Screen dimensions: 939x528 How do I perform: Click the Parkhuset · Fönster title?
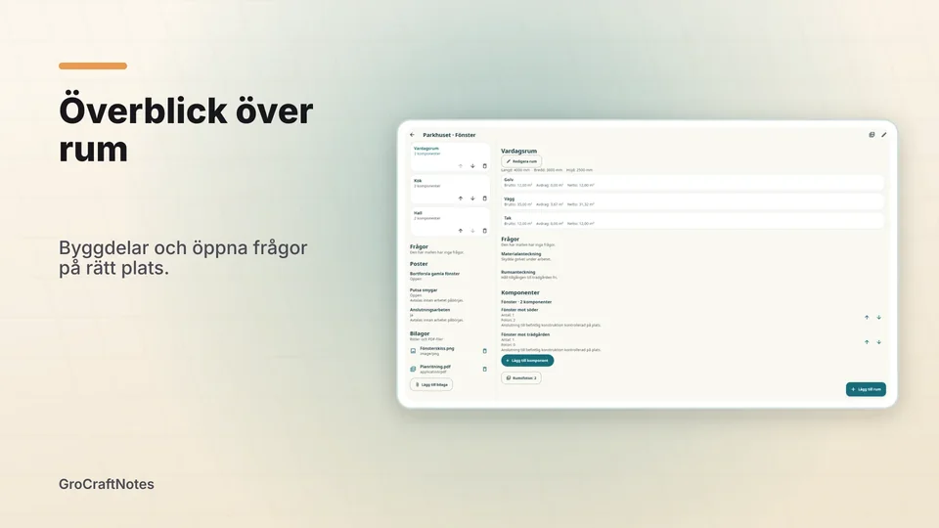(x=449, y=135)
